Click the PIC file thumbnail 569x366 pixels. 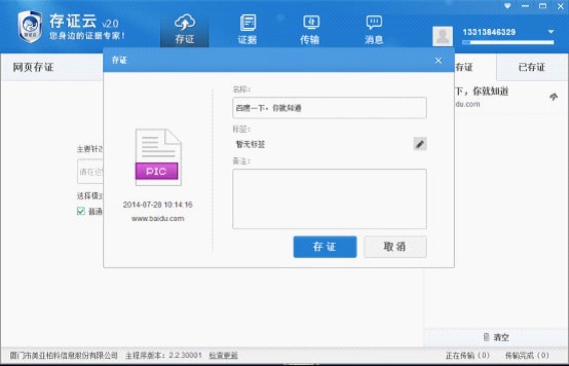(x=158, y=157)
